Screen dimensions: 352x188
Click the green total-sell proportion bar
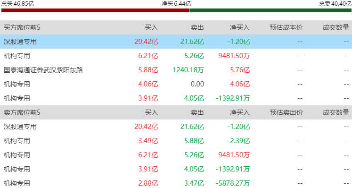point(270,10)
